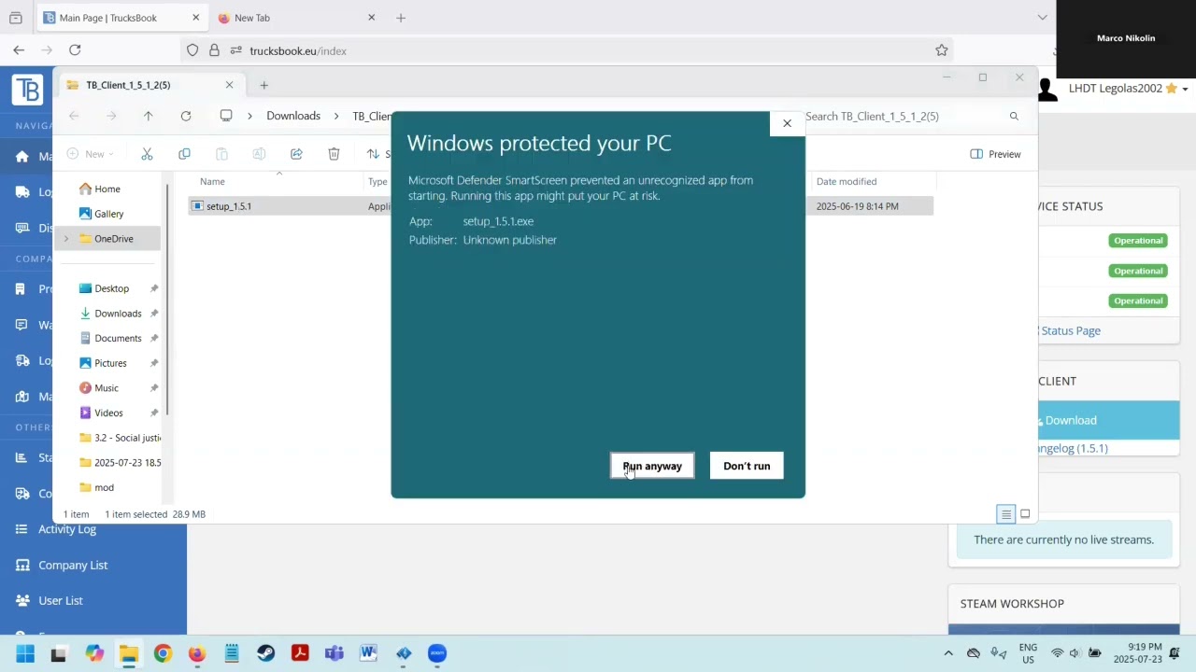
Task: Sort files by the Name column
Action: tap(212, 181)
